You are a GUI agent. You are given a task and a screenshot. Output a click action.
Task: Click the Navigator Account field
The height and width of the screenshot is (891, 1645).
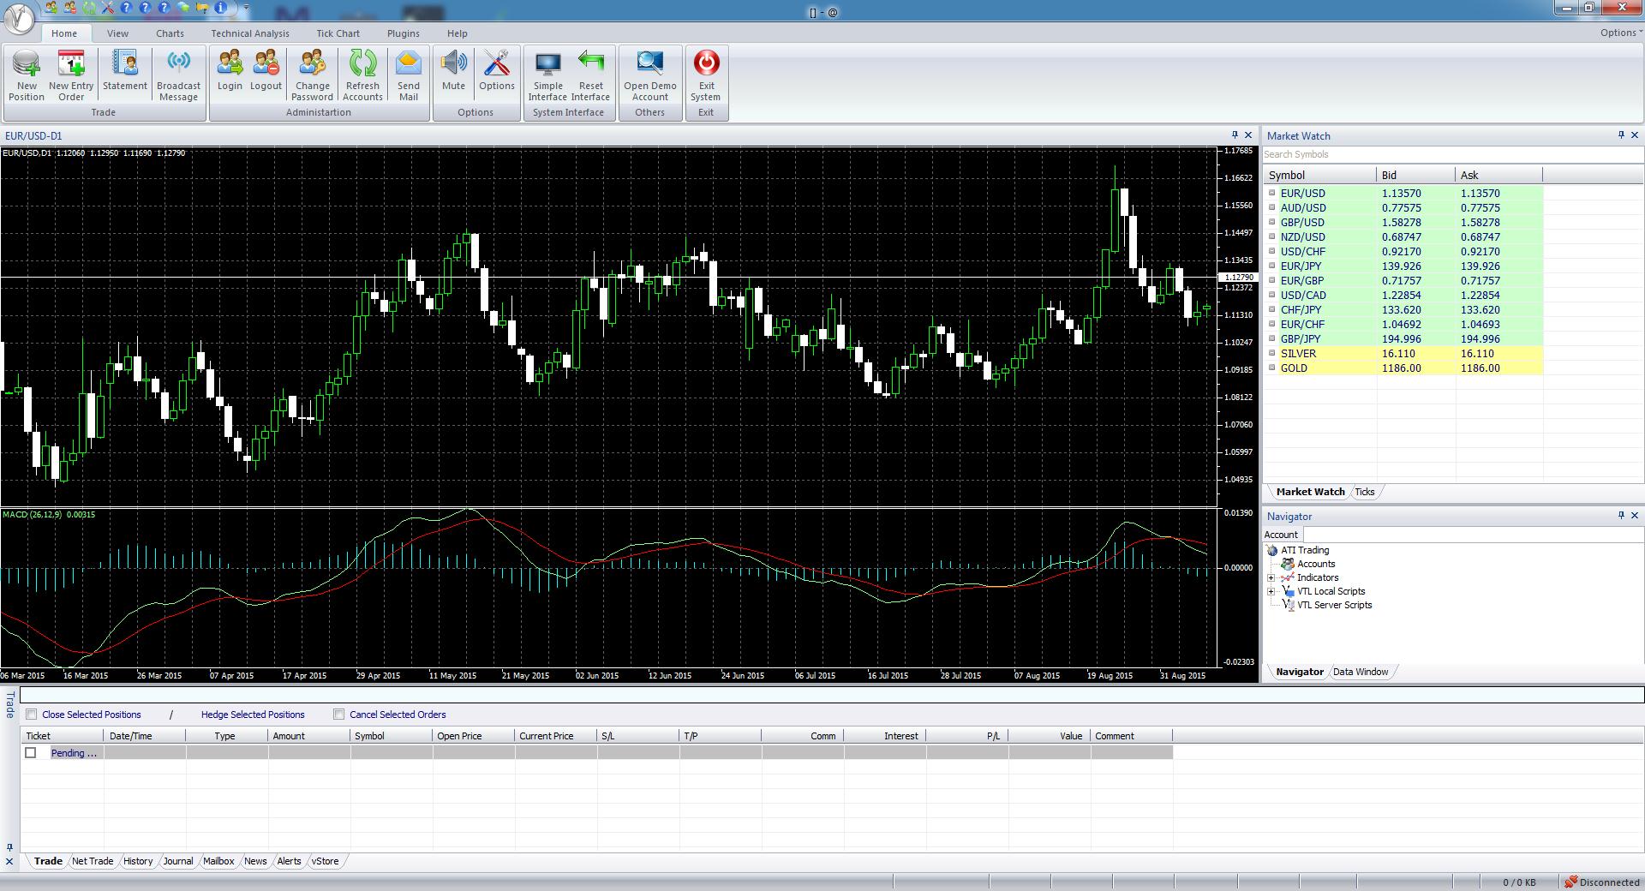click(1472, 535)
